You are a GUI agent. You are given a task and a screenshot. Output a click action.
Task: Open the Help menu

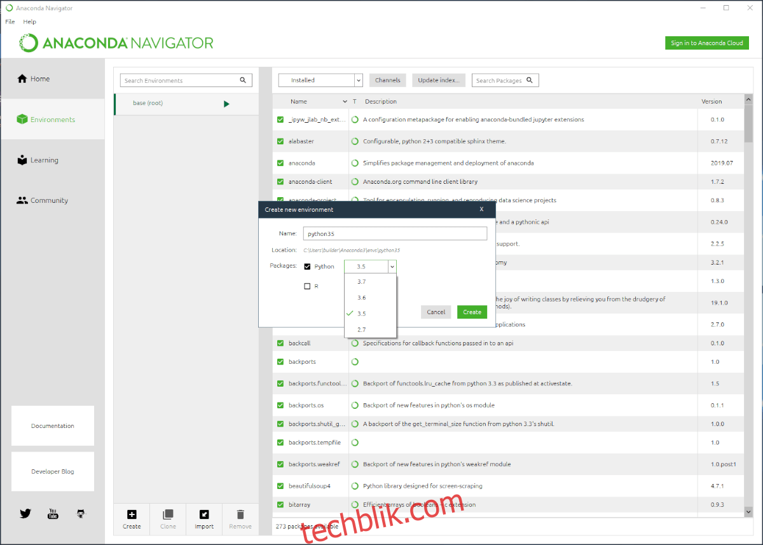click(30, 22)
